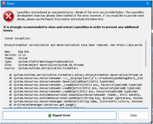Click the ResourceReader.LoadObject(Int32 pos stack line
This screenshot has height=124, width=153.
(x=73, y=91)
